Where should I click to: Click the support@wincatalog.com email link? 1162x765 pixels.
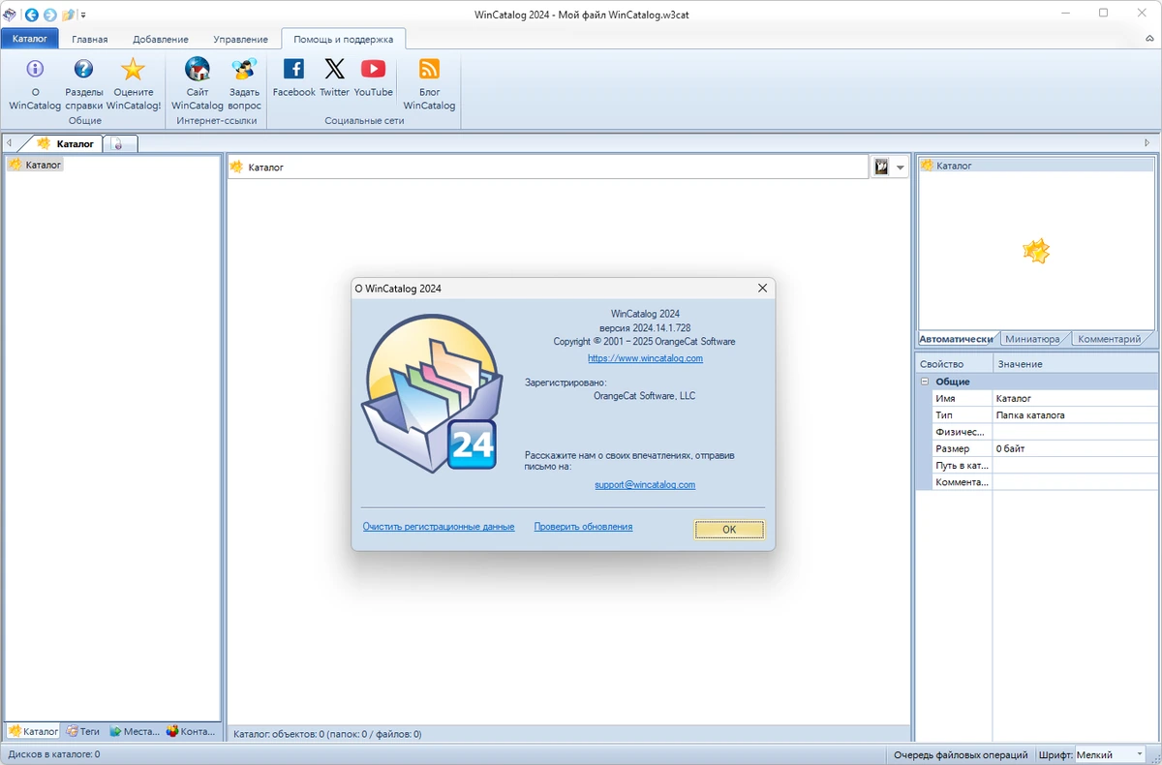point(645,485)
